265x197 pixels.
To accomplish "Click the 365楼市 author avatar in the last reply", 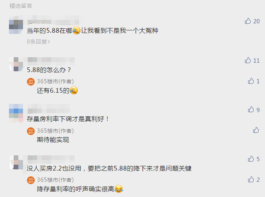I will [31, 180].
